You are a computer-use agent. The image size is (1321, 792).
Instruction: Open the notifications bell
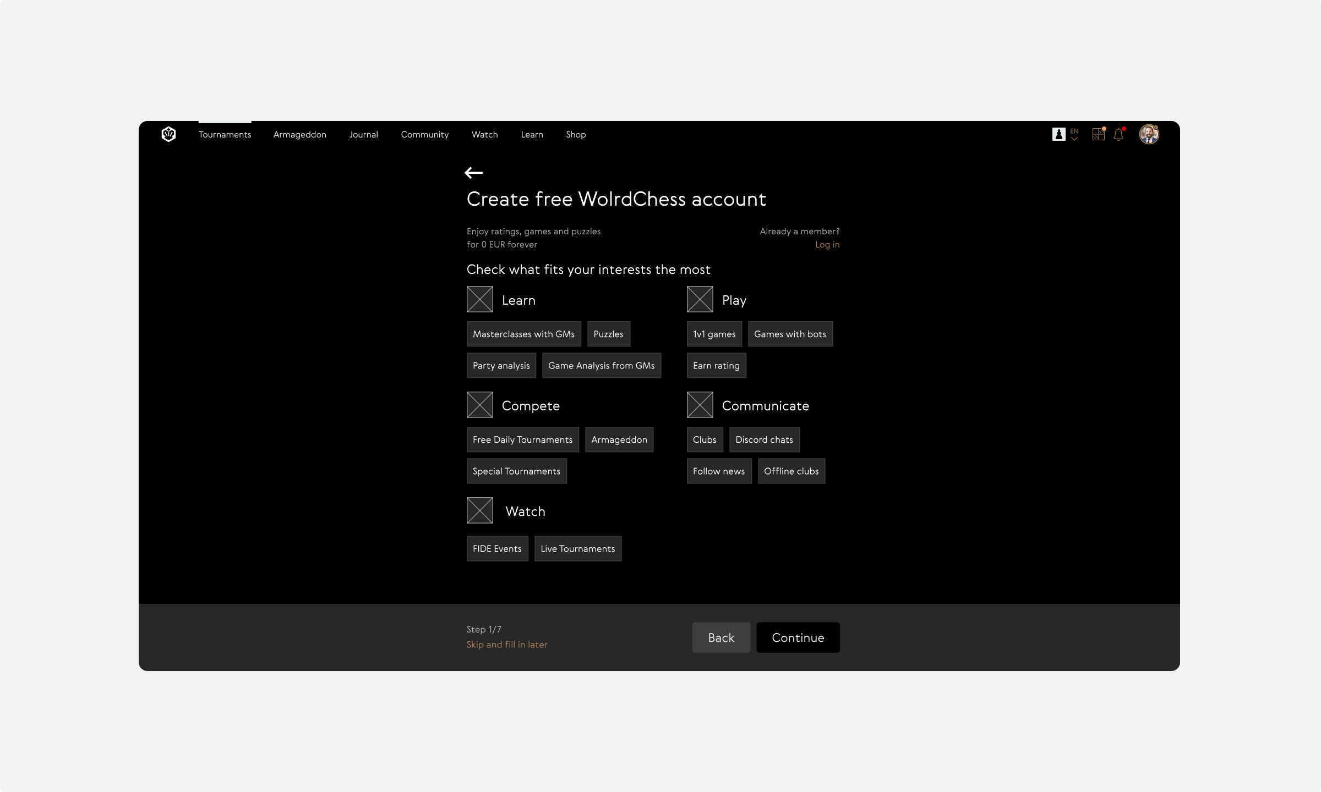coord(1118,135)
